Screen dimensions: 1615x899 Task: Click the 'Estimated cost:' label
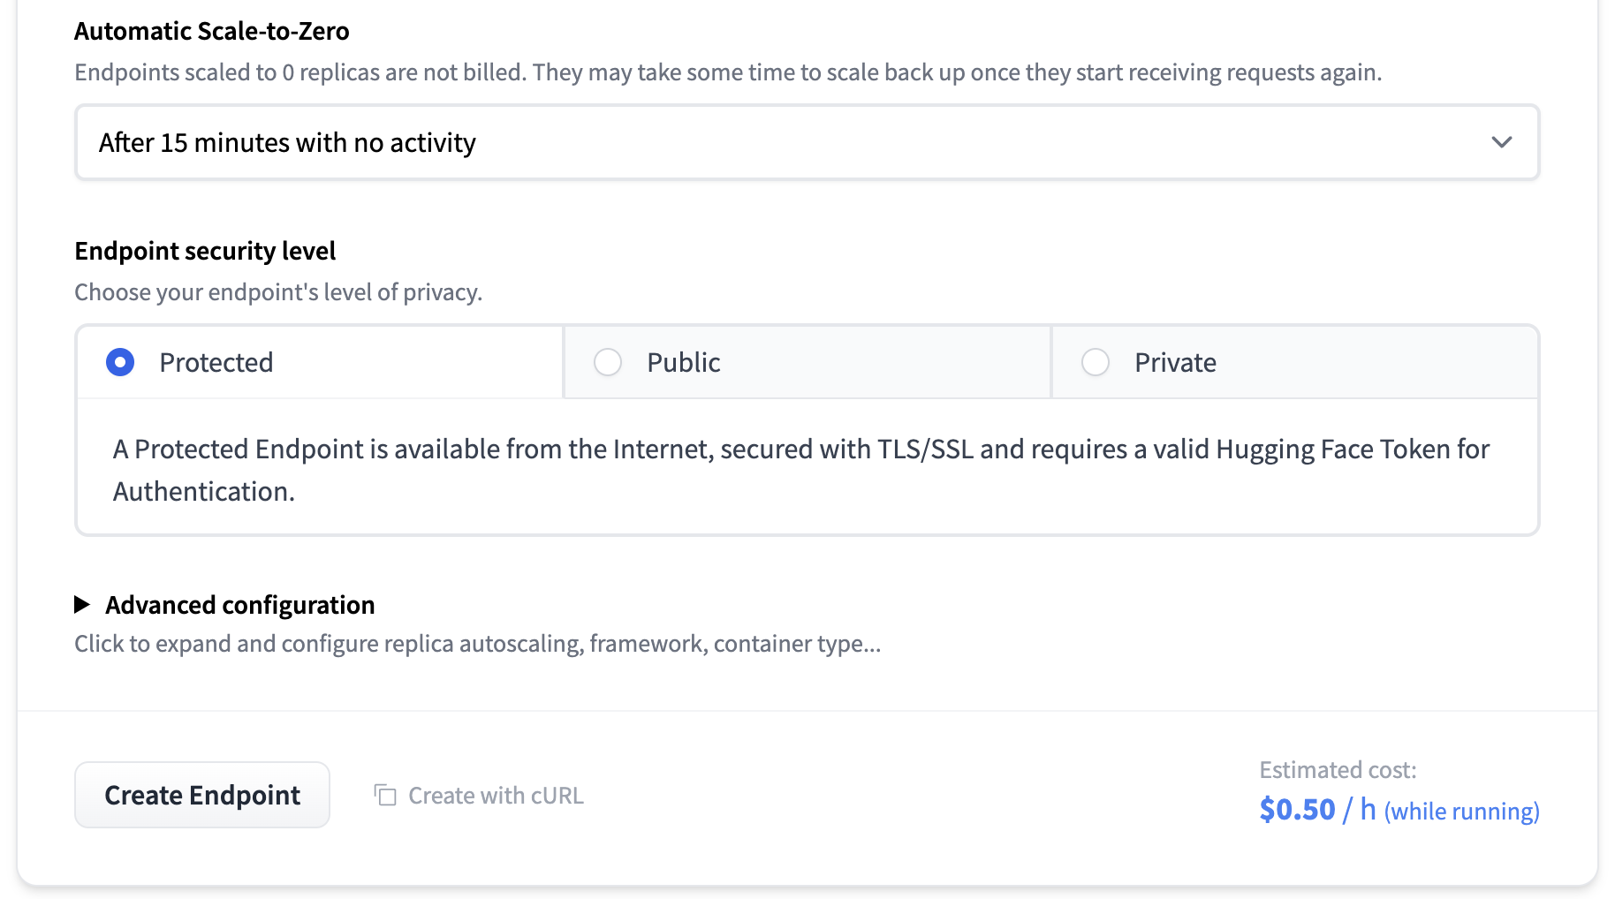[1338, 769]
